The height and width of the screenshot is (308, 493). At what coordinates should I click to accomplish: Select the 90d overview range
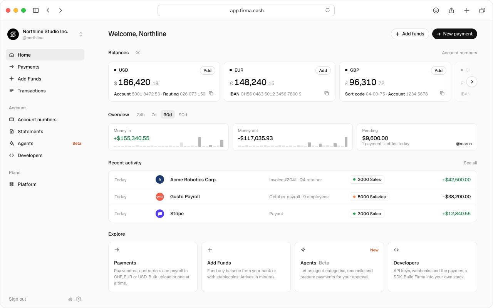183,115
